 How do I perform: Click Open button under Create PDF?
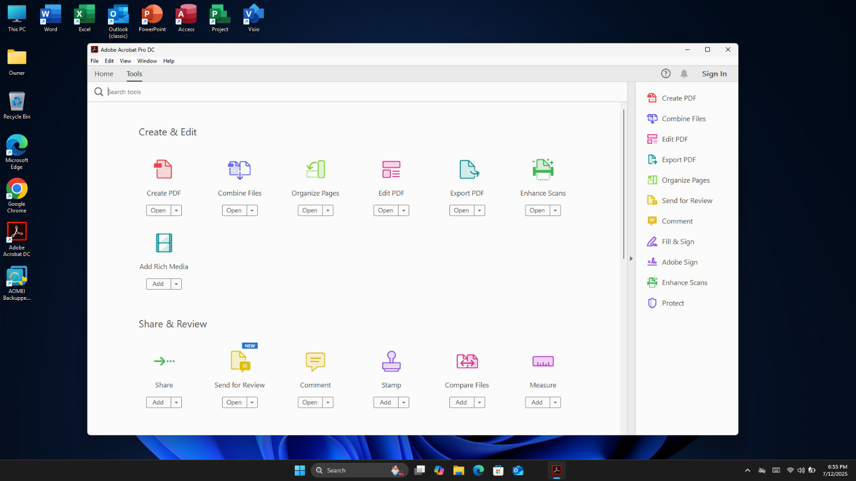(158, 211)
